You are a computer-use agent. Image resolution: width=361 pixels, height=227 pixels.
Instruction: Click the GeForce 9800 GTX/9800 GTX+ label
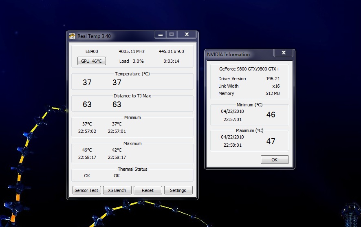(248, 69)
